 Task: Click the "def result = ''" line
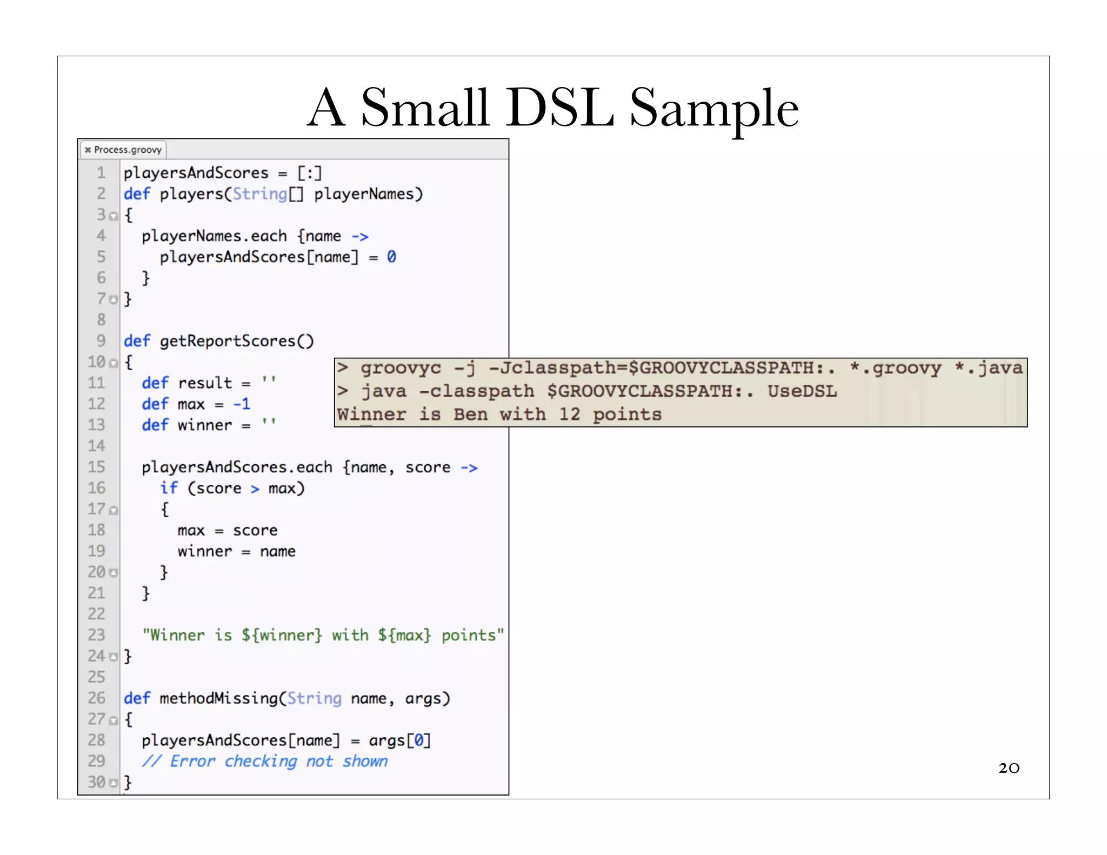point(209,383)
